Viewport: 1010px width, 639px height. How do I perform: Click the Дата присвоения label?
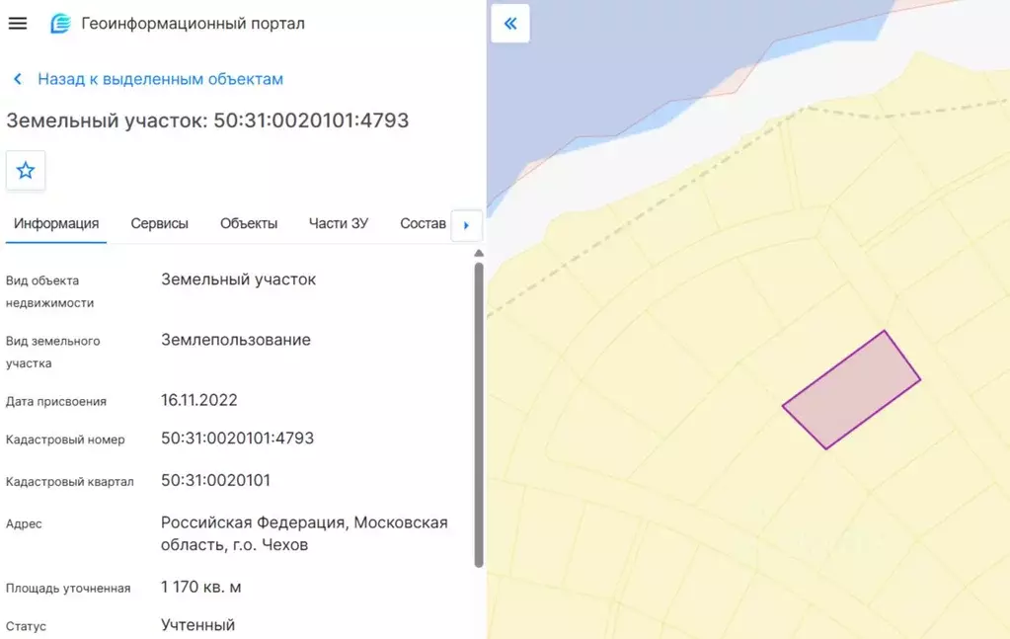click(x=56, y=401)
